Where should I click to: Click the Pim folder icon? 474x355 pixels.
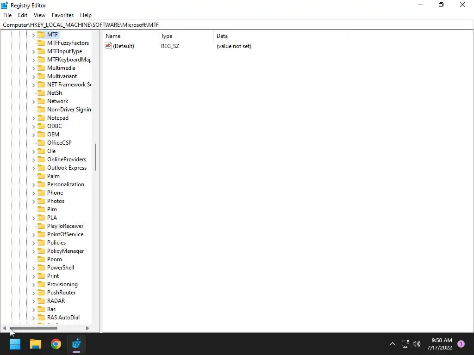(41, 209)
